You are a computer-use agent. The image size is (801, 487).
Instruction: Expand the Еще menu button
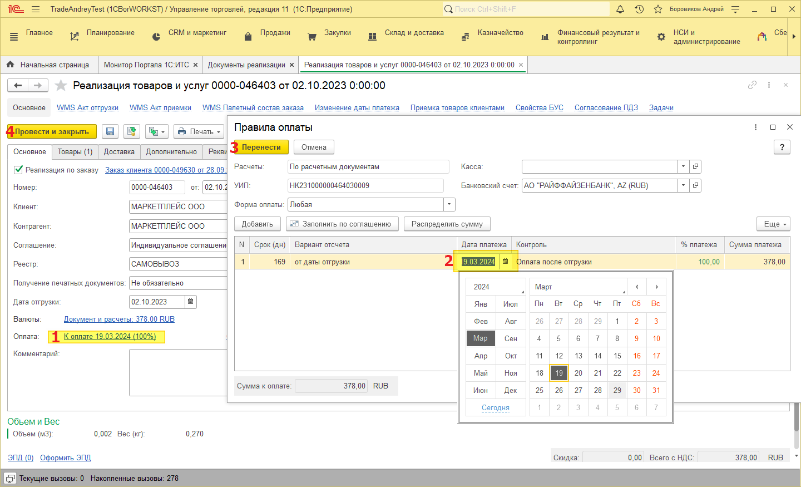pos(773,224)
